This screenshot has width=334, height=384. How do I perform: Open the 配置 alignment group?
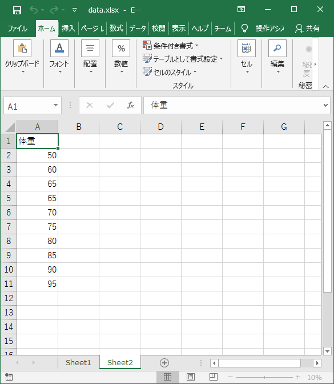[x=90, y=57]
